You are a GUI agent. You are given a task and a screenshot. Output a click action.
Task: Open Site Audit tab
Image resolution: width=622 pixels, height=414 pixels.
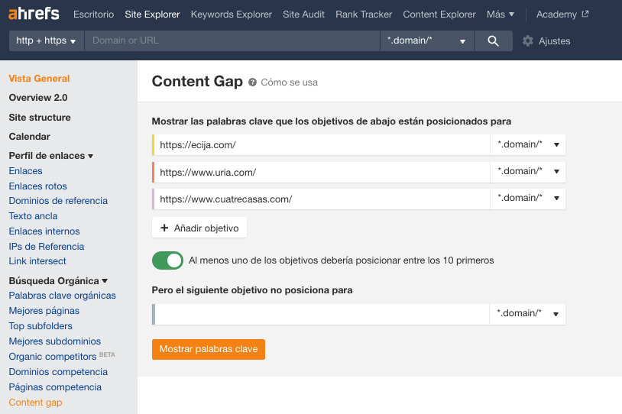click(x=303, y=15)
